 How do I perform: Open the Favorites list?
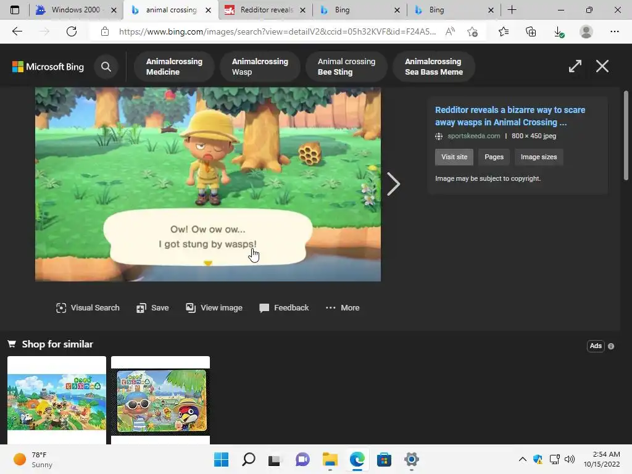504,31
